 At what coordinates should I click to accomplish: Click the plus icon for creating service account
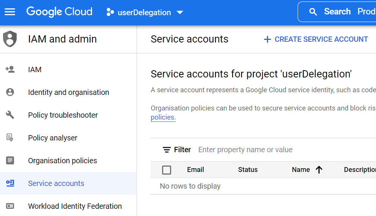(267, 39)
